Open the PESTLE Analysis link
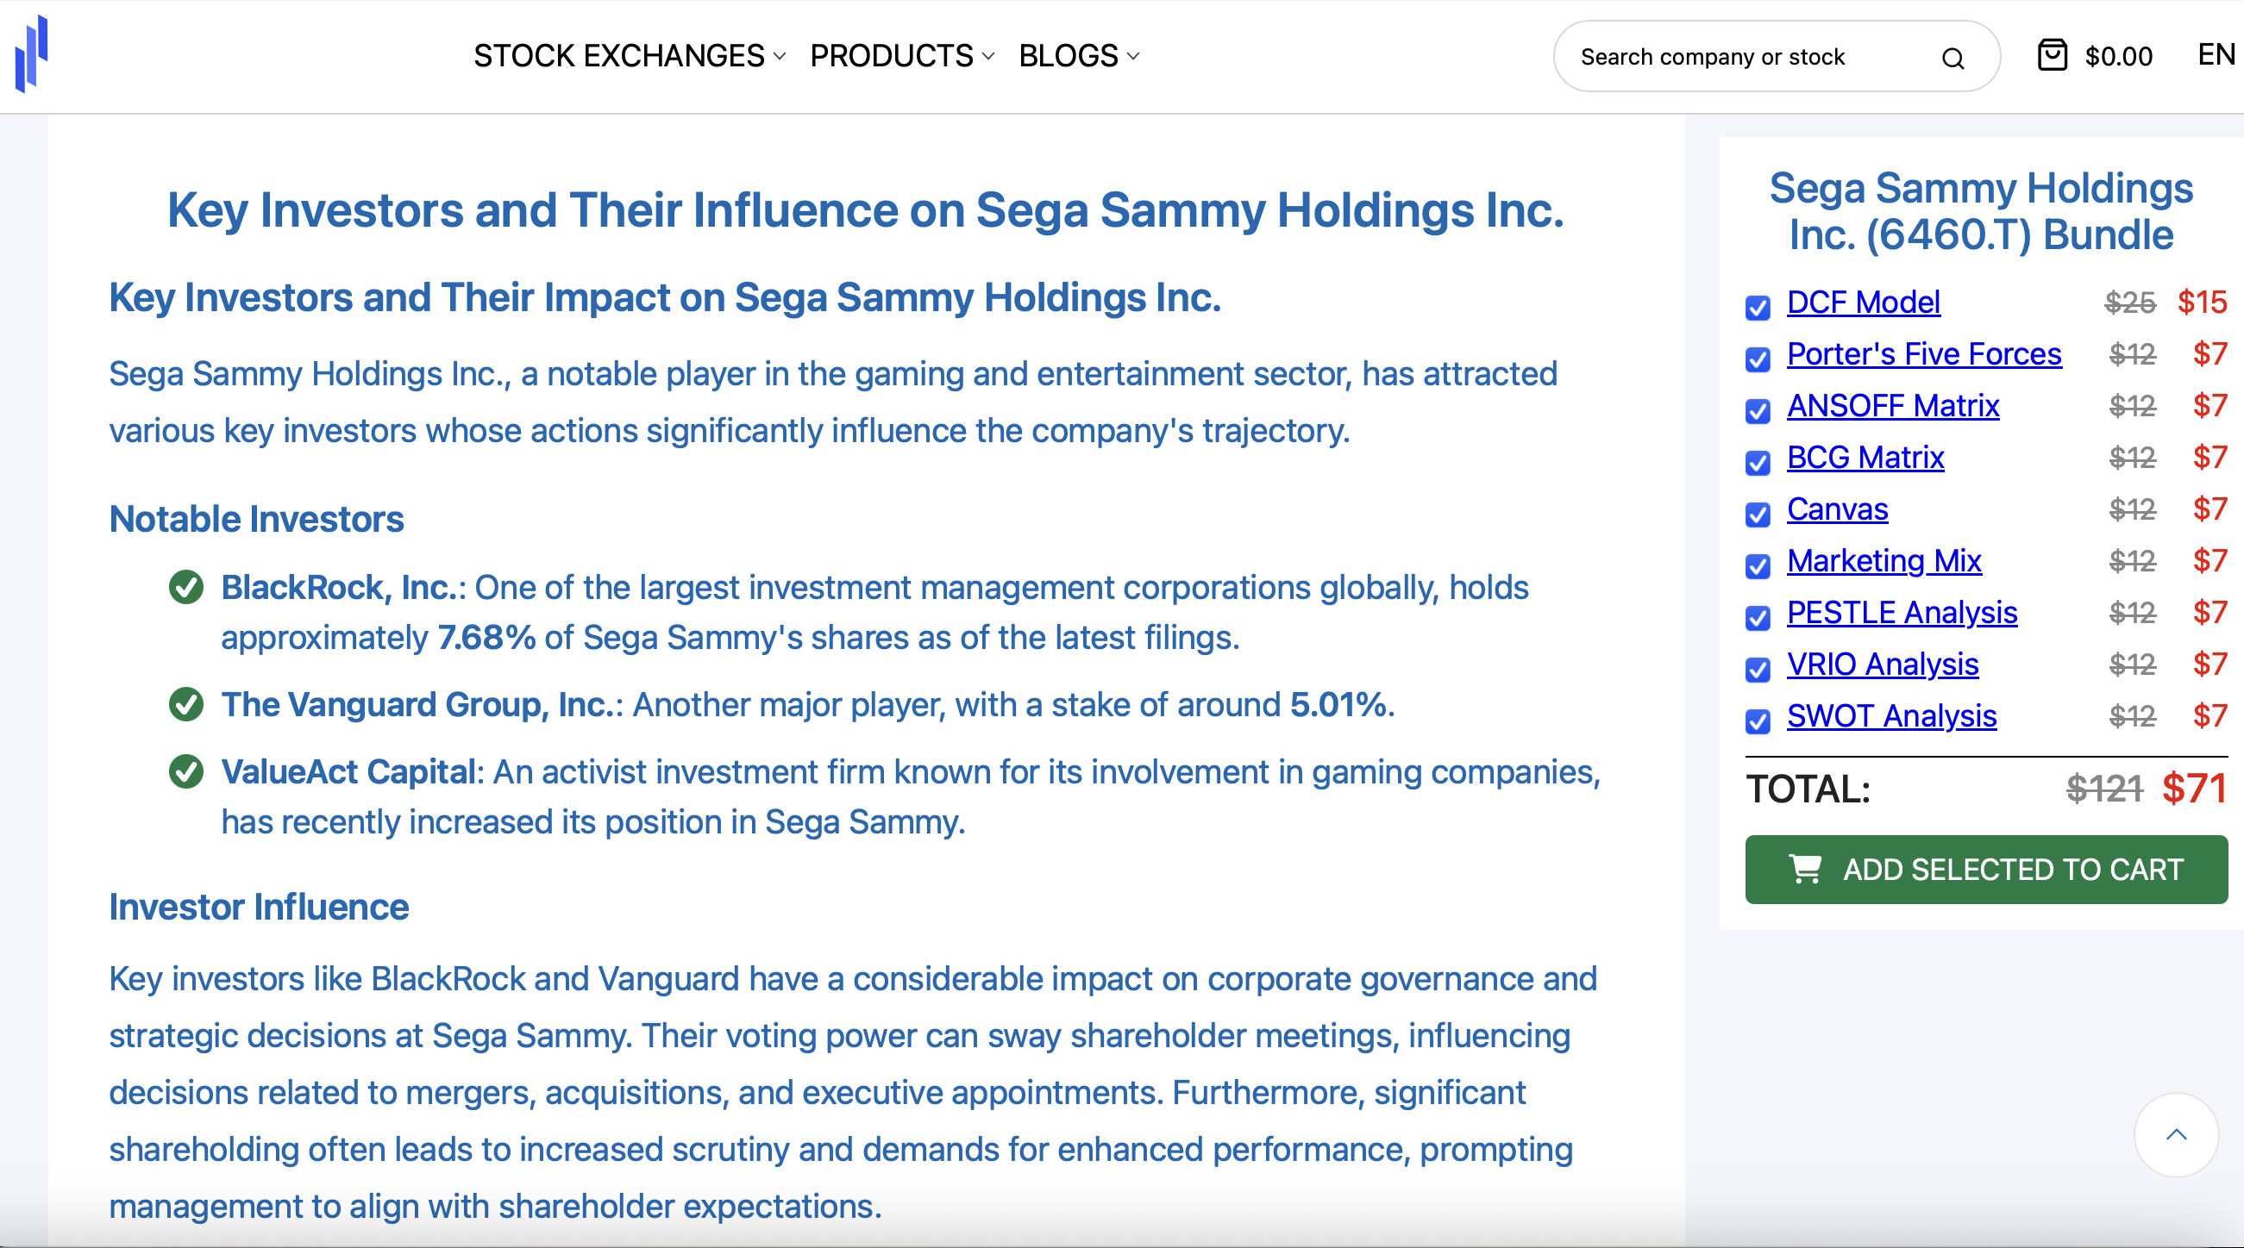2244x1248 pixels. pyautogui.click(x=1902, y=613)
